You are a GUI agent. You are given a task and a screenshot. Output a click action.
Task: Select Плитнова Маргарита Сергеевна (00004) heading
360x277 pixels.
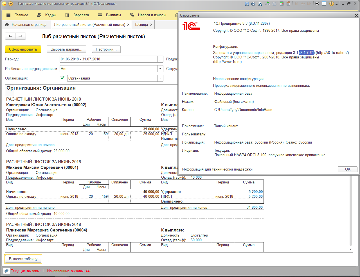[x=47, y=230]
